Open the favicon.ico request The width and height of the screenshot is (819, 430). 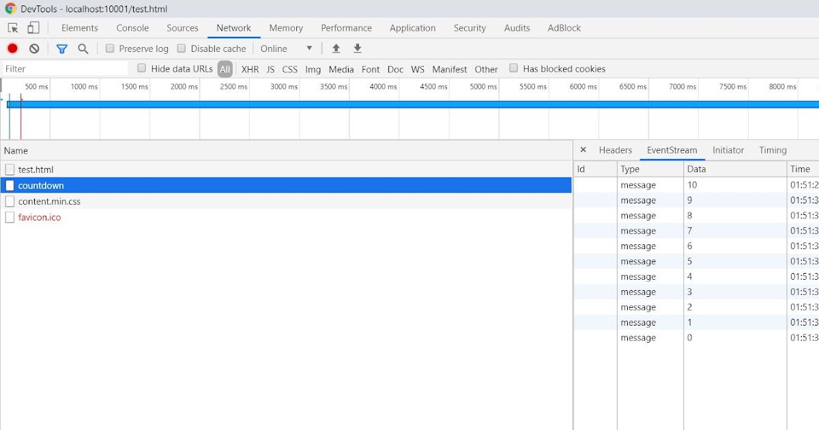(41, 217)
